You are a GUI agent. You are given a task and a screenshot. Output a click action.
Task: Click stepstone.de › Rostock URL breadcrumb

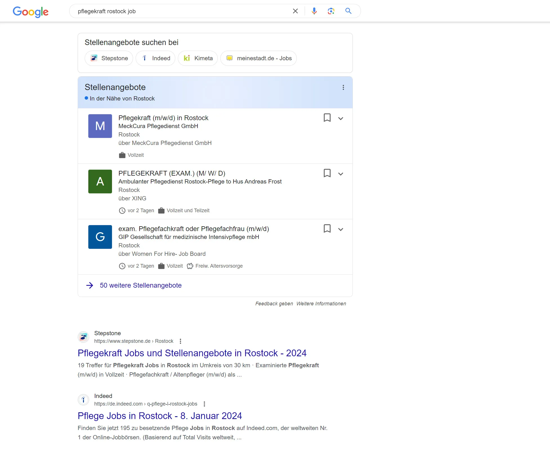pyautogui.click(x=134, y=341)
